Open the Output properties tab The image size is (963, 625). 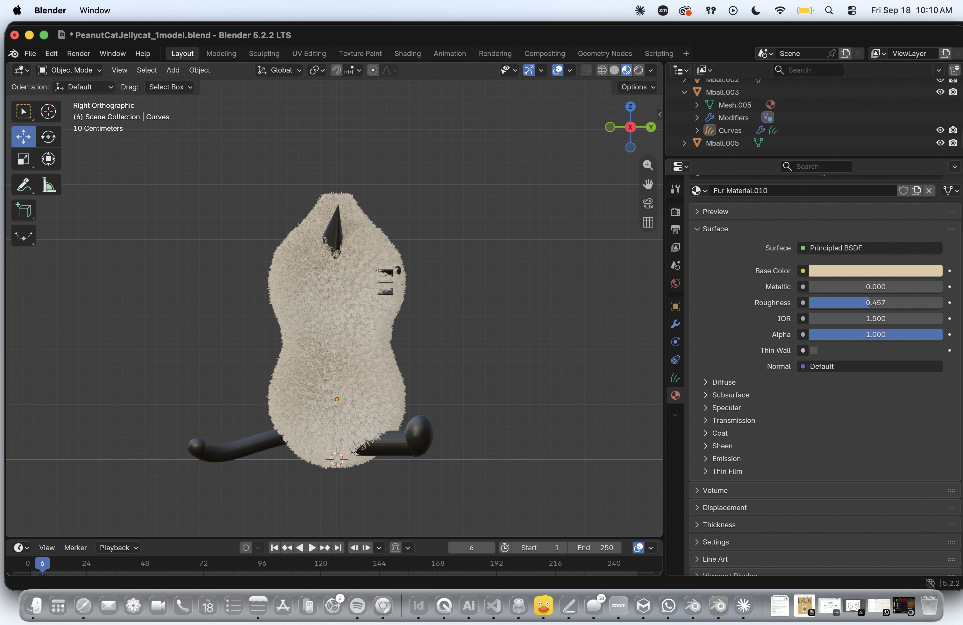click(675, 230)
